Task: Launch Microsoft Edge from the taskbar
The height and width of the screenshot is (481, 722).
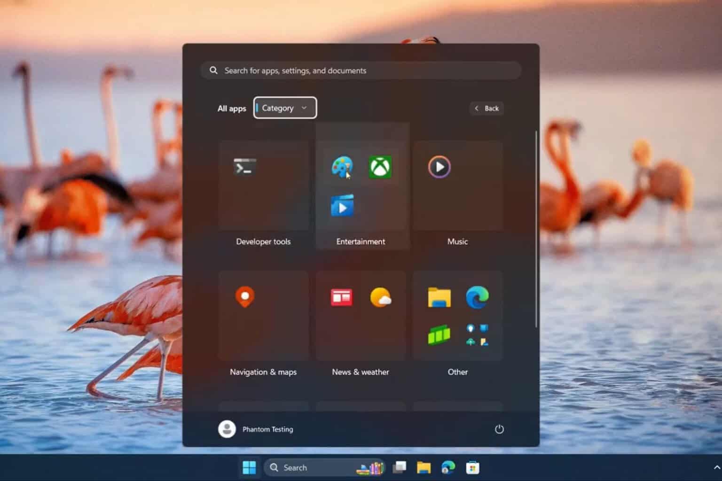Action: pos(448,467)
